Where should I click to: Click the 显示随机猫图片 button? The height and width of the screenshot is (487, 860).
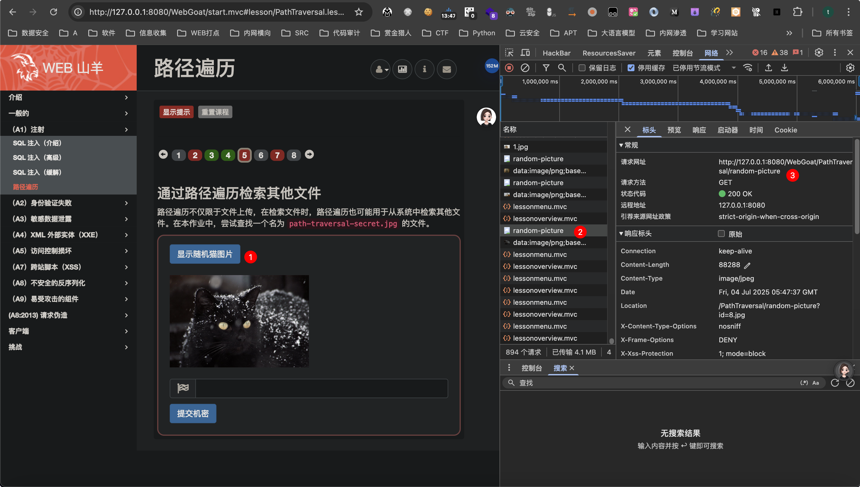[205, 254]
